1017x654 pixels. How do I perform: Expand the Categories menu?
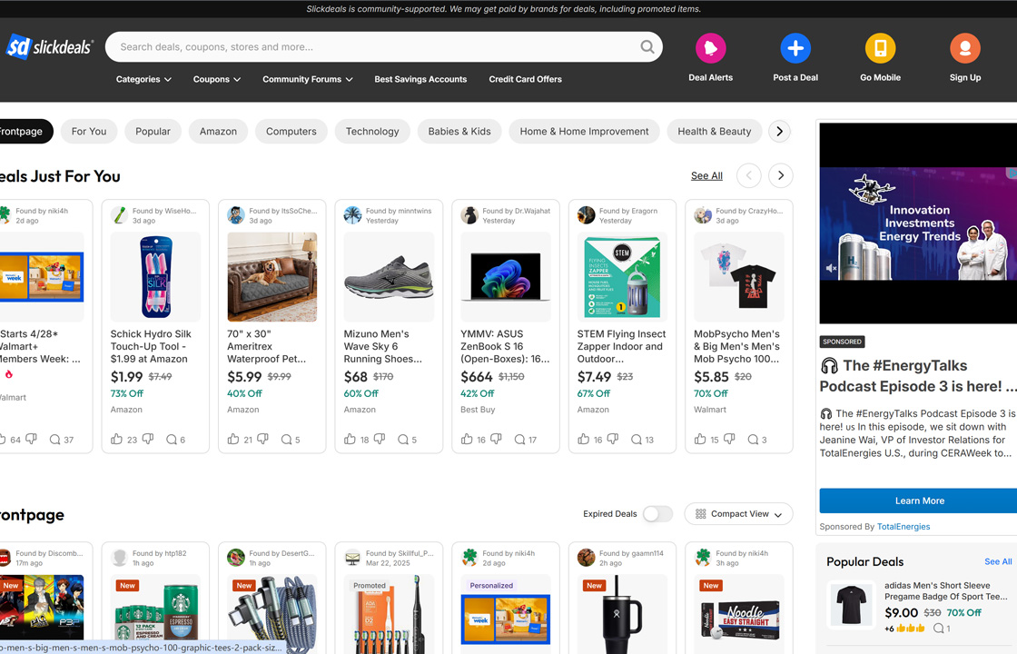143,79
